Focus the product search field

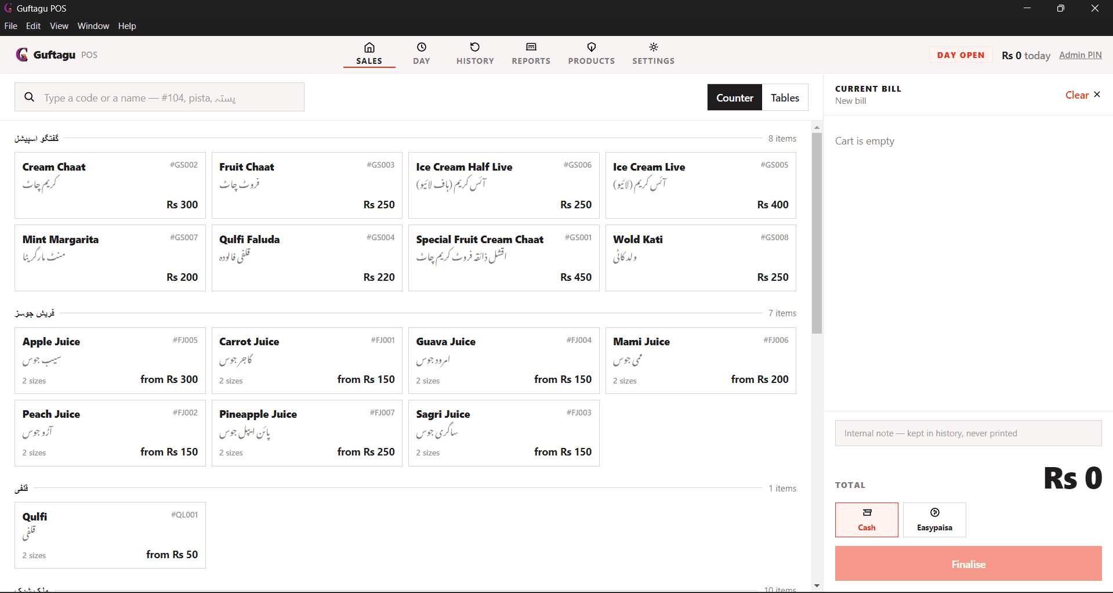click(x=159, y=97)
